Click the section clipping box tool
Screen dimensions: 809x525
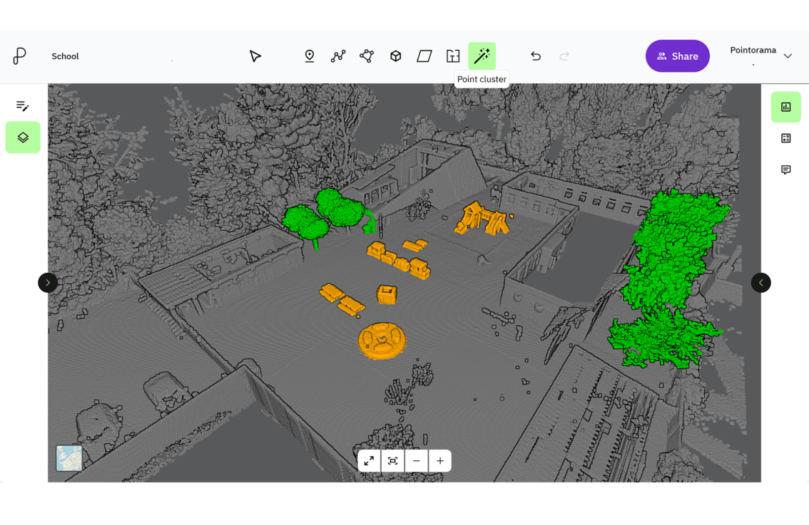[x=453, y=56]
